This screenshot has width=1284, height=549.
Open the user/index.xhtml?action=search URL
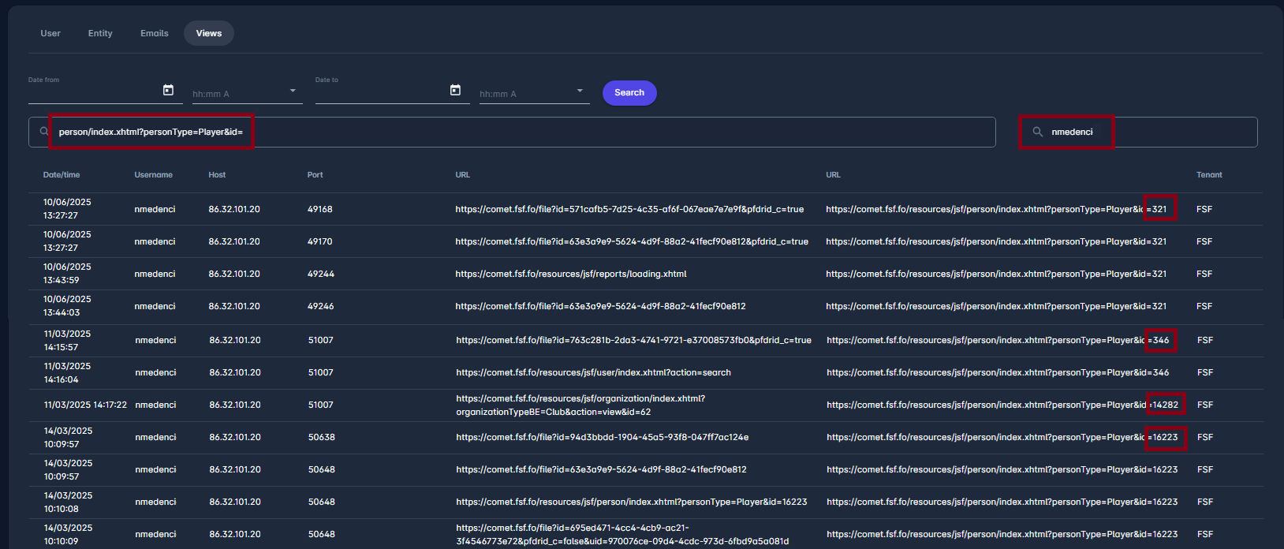coord(593,372)
